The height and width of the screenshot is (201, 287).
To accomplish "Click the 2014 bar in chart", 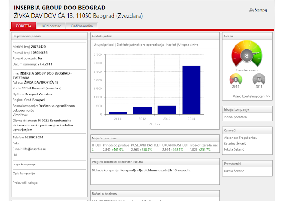I will 191,90.
